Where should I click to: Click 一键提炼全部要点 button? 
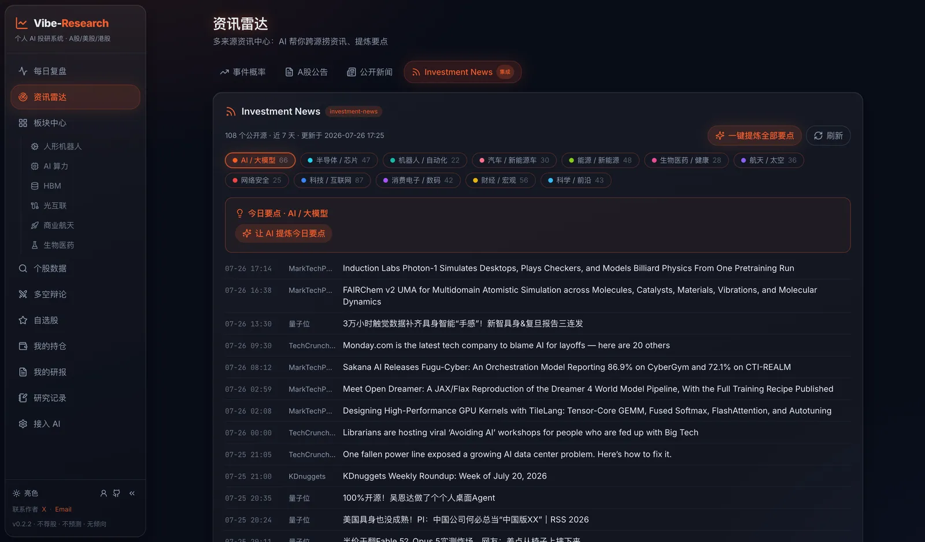click(x=754, y=136)
